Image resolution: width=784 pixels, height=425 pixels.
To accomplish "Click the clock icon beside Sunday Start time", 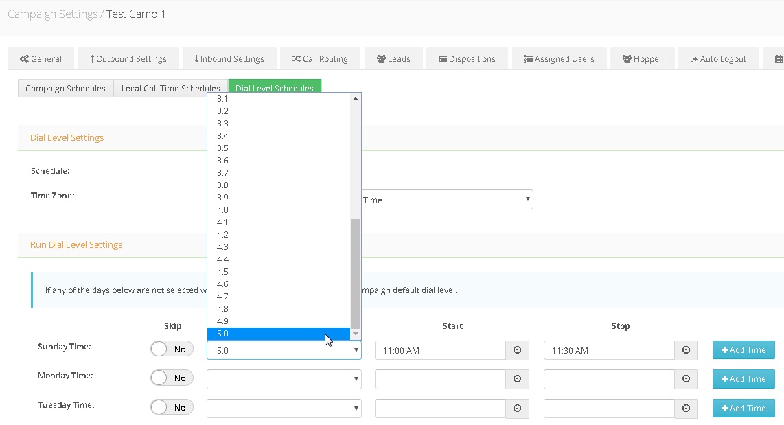I will coord(517,350).
